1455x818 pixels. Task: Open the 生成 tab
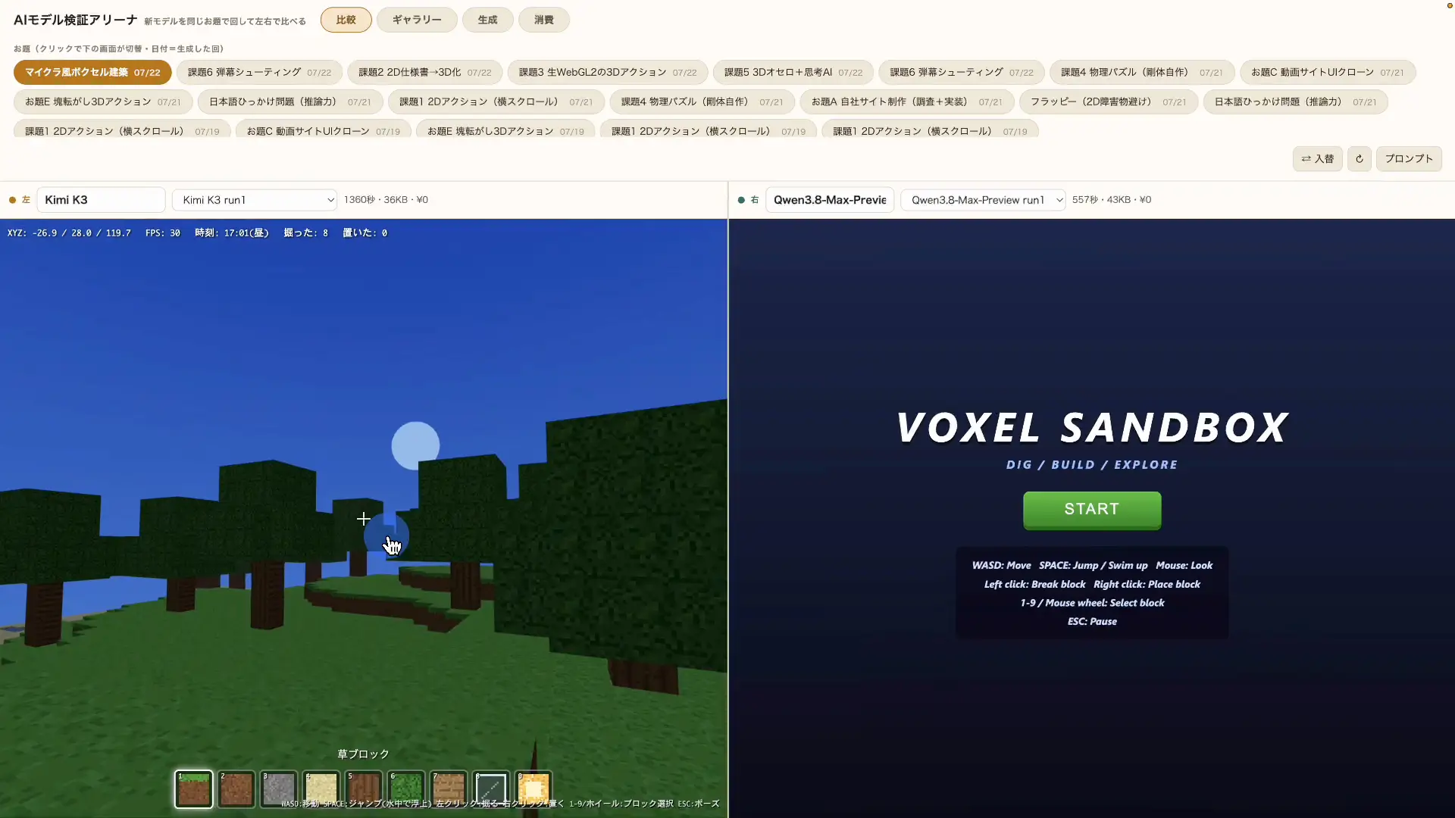click(487, 20)
